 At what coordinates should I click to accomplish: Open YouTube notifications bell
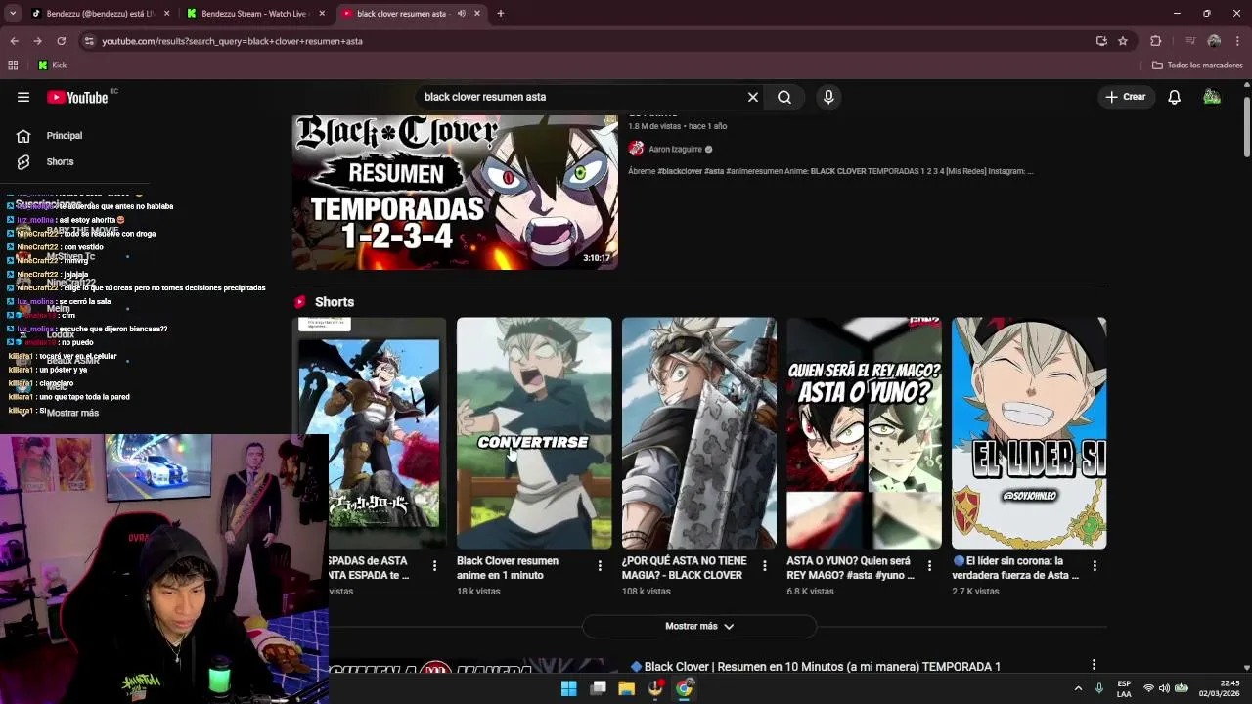tap(1174, 97)
